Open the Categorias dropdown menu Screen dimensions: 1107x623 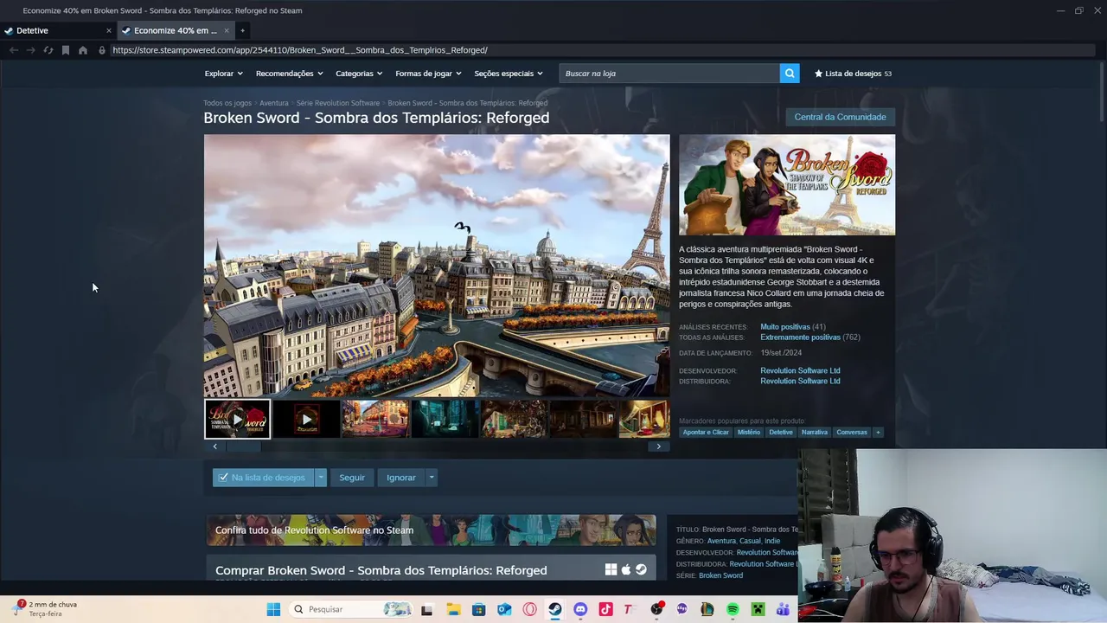coord(359,74)
